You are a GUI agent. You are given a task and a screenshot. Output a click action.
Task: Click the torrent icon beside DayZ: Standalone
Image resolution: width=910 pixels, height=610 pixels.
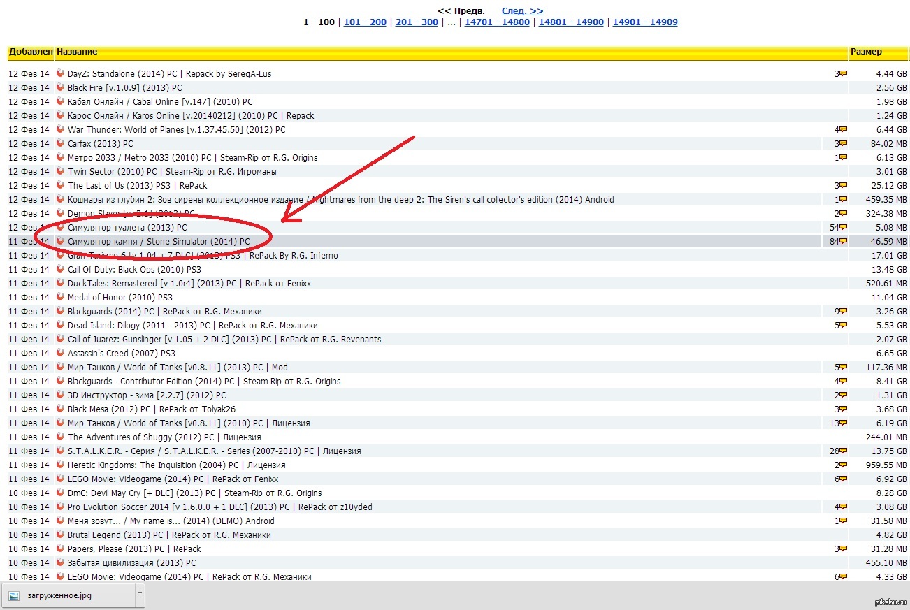click(60, 73)
